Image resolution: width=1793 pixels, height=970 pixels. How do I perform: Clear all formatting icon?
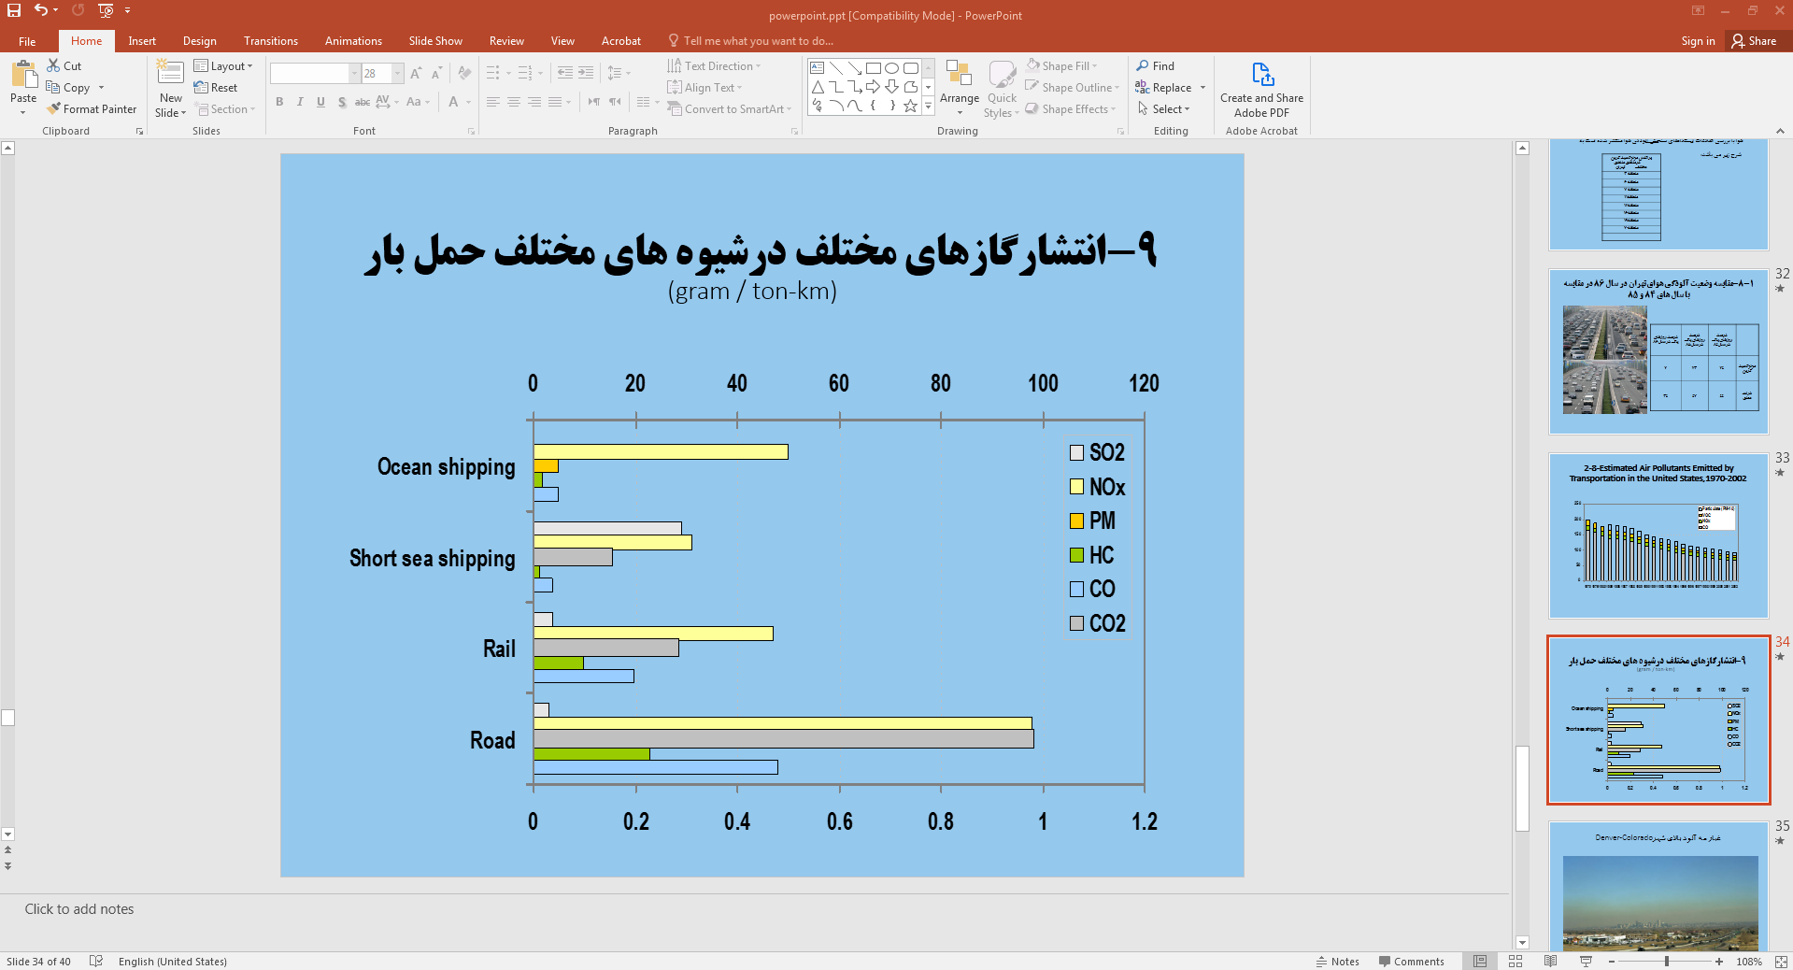(463, 73)
